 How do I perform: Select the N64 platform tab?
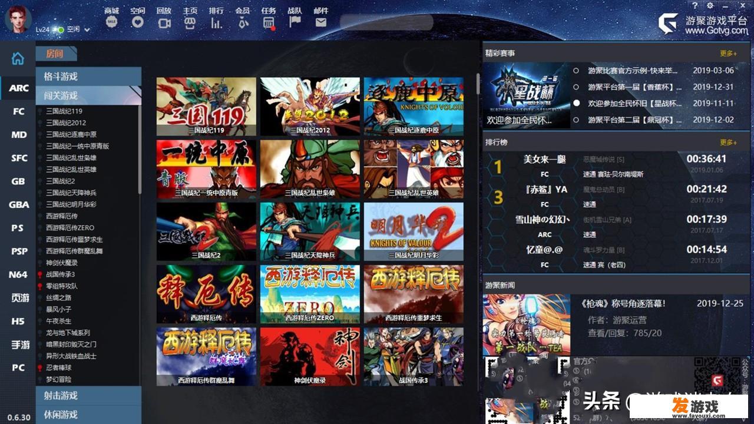(x=19, y=274)
